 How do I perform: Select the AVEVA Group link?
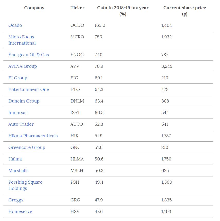point(23,66)
